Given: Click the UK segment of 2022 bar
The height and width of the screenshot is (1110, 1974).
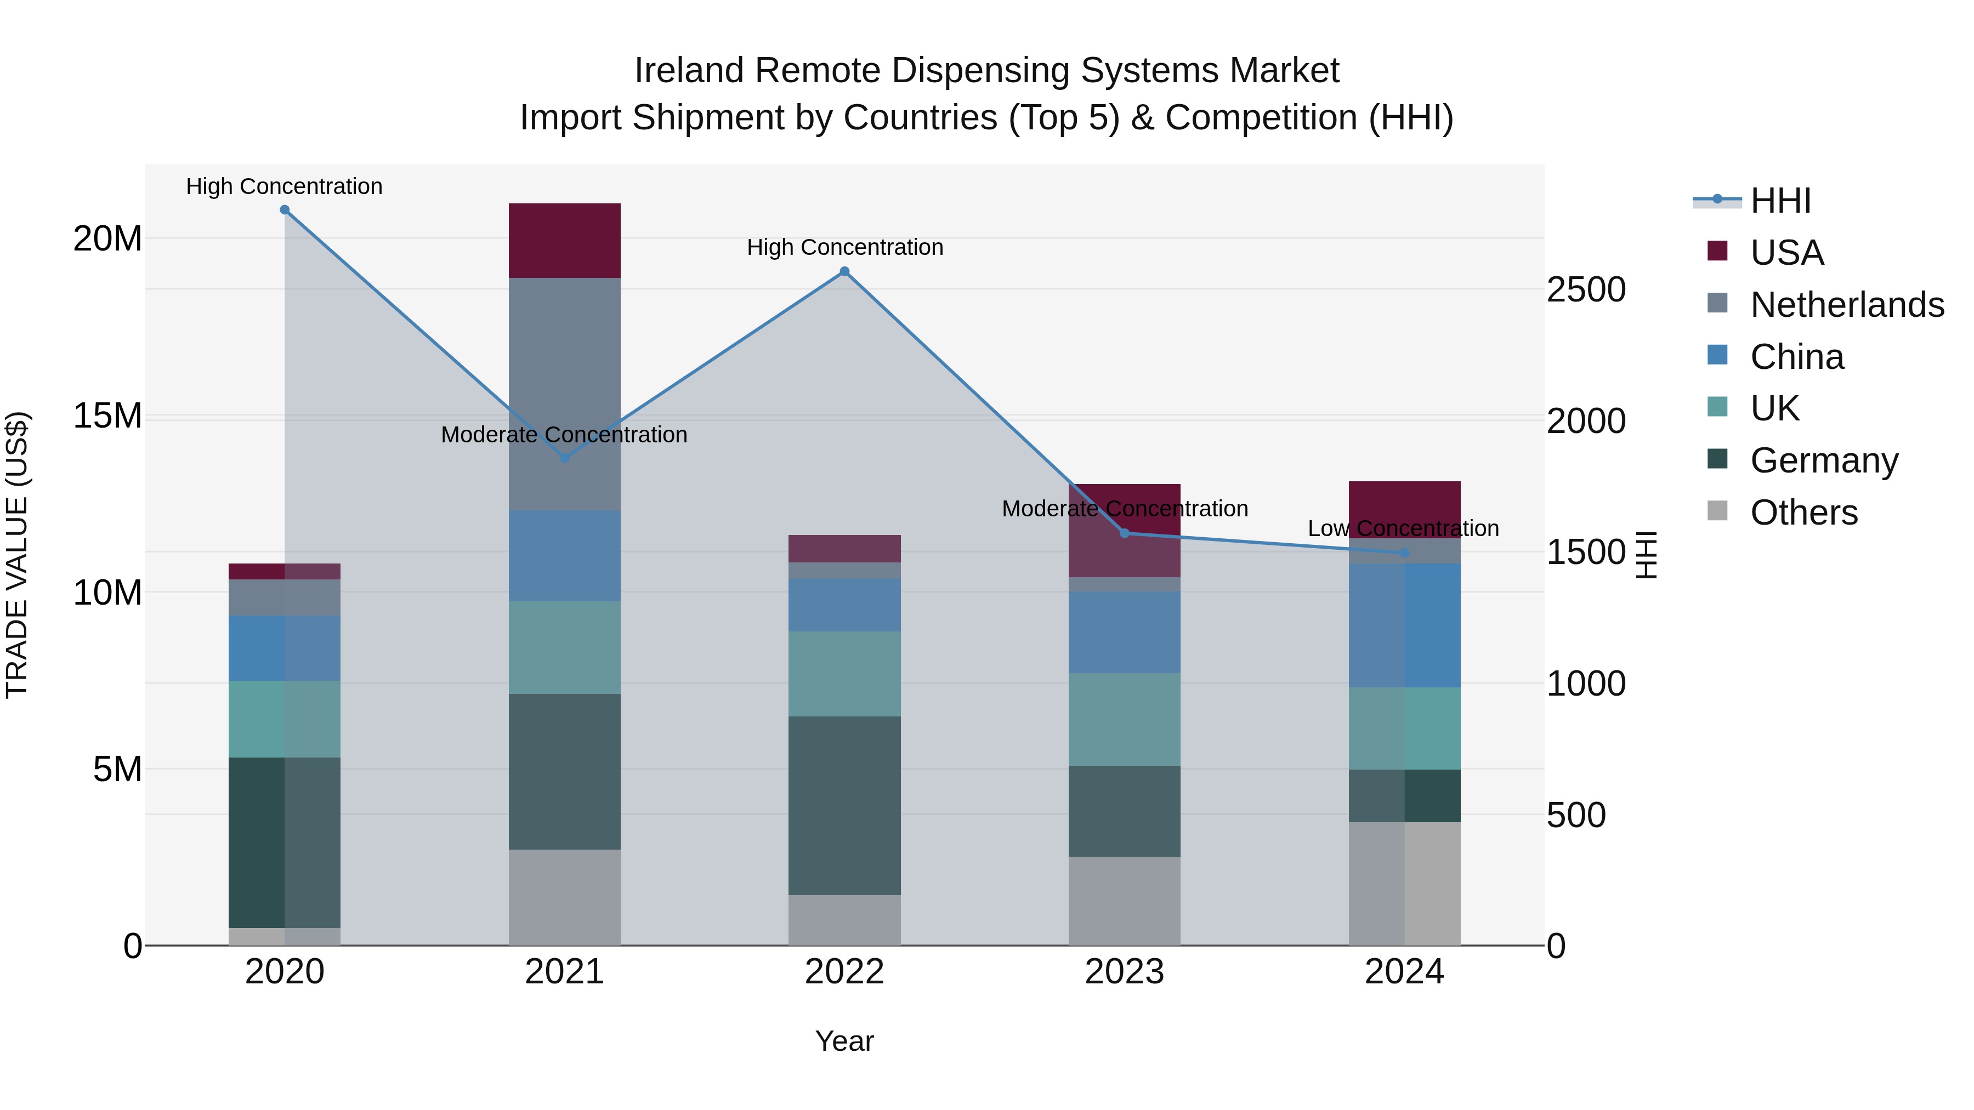Looking at the screenshot, I should (844, 674).
